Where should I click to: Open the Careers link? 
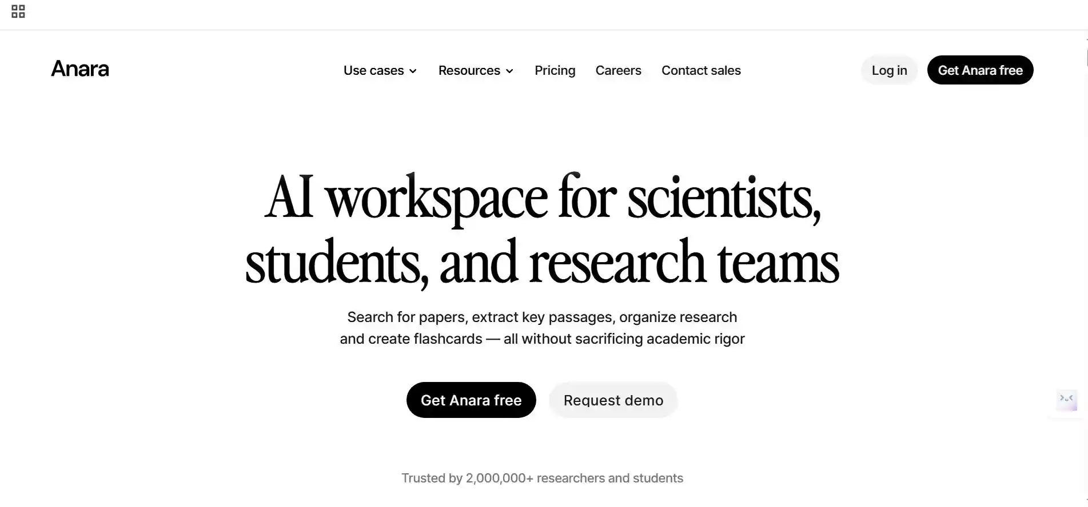click(x=618, y=70)
